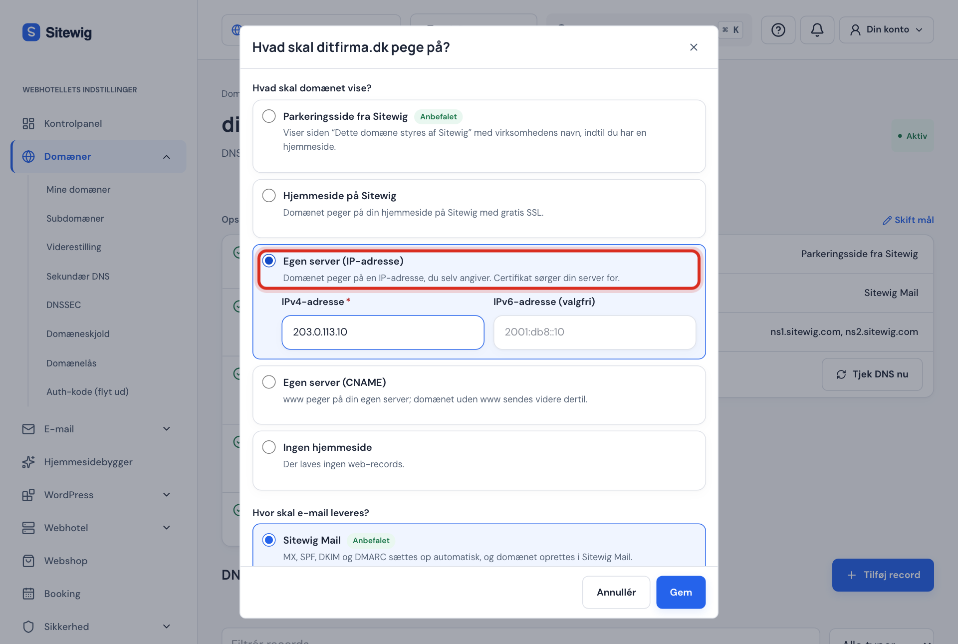Click the Skift mål link
The image size is (958, 644).
(908, 220)
